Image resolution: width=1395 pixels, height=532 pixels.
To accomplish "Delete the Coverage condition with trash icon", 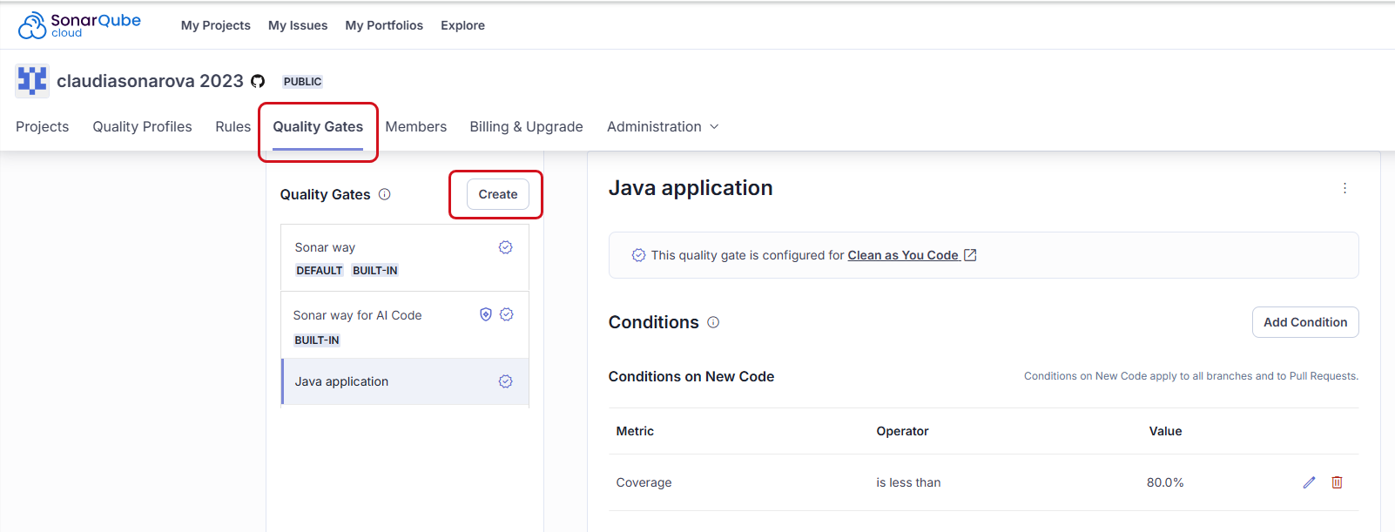I will coord(1337,482).
